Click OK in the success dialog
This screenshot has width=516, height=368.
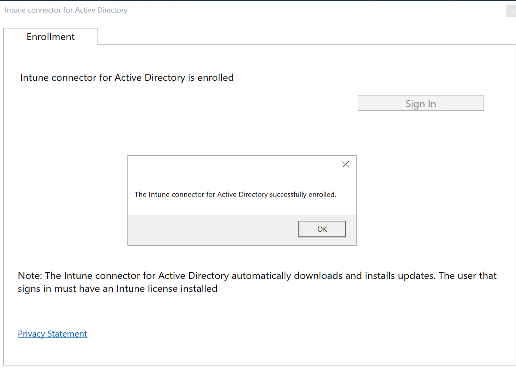(x=322, y=229)
